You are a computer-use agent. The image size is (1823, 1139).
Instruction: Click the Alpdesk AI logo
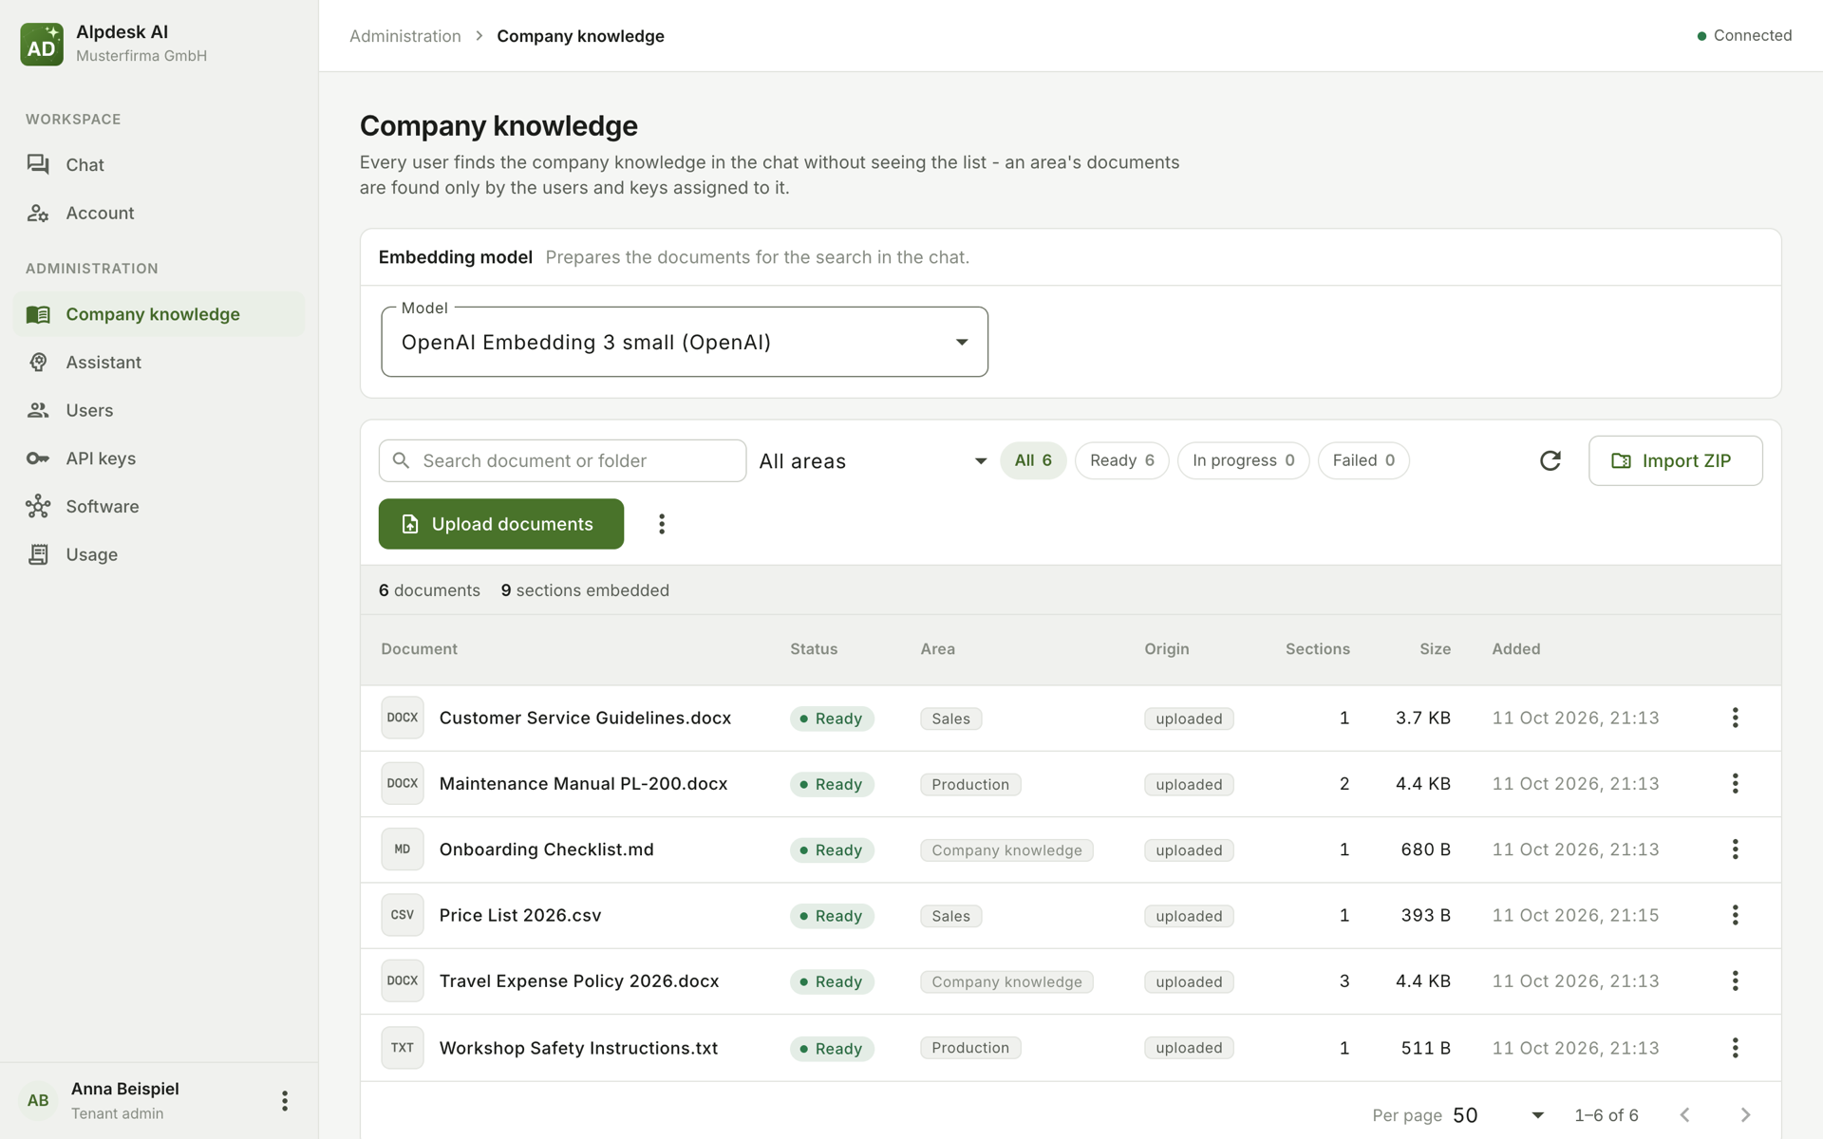(42, 44)
